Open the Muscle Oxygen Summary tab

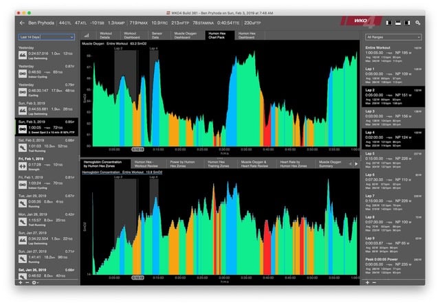tap(331, 164)
